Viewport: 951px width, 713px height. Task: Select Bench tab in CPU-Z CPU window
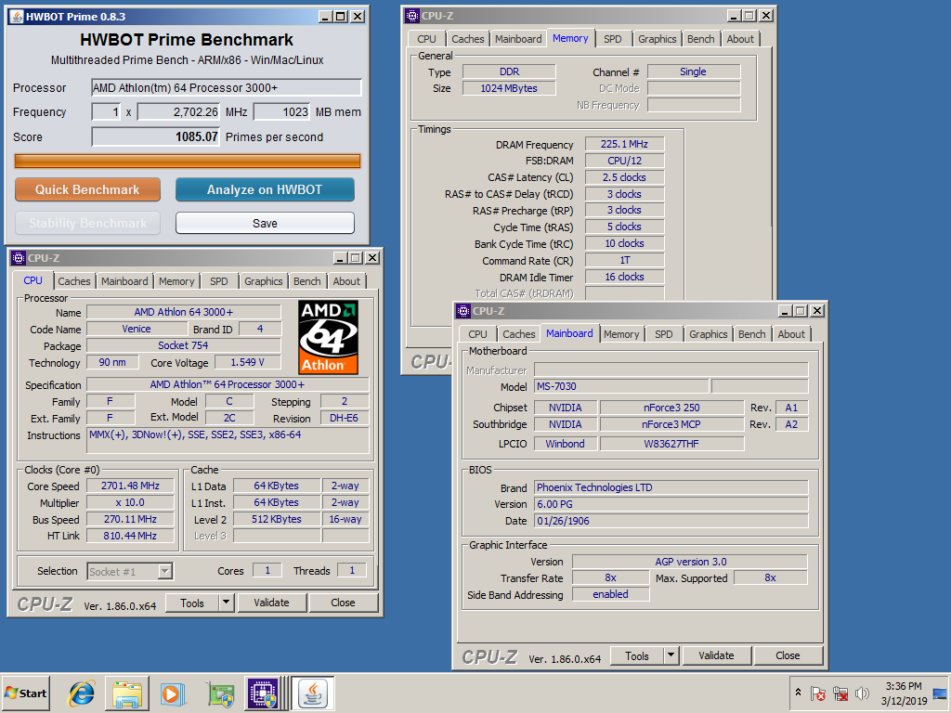tap(306, 281)
